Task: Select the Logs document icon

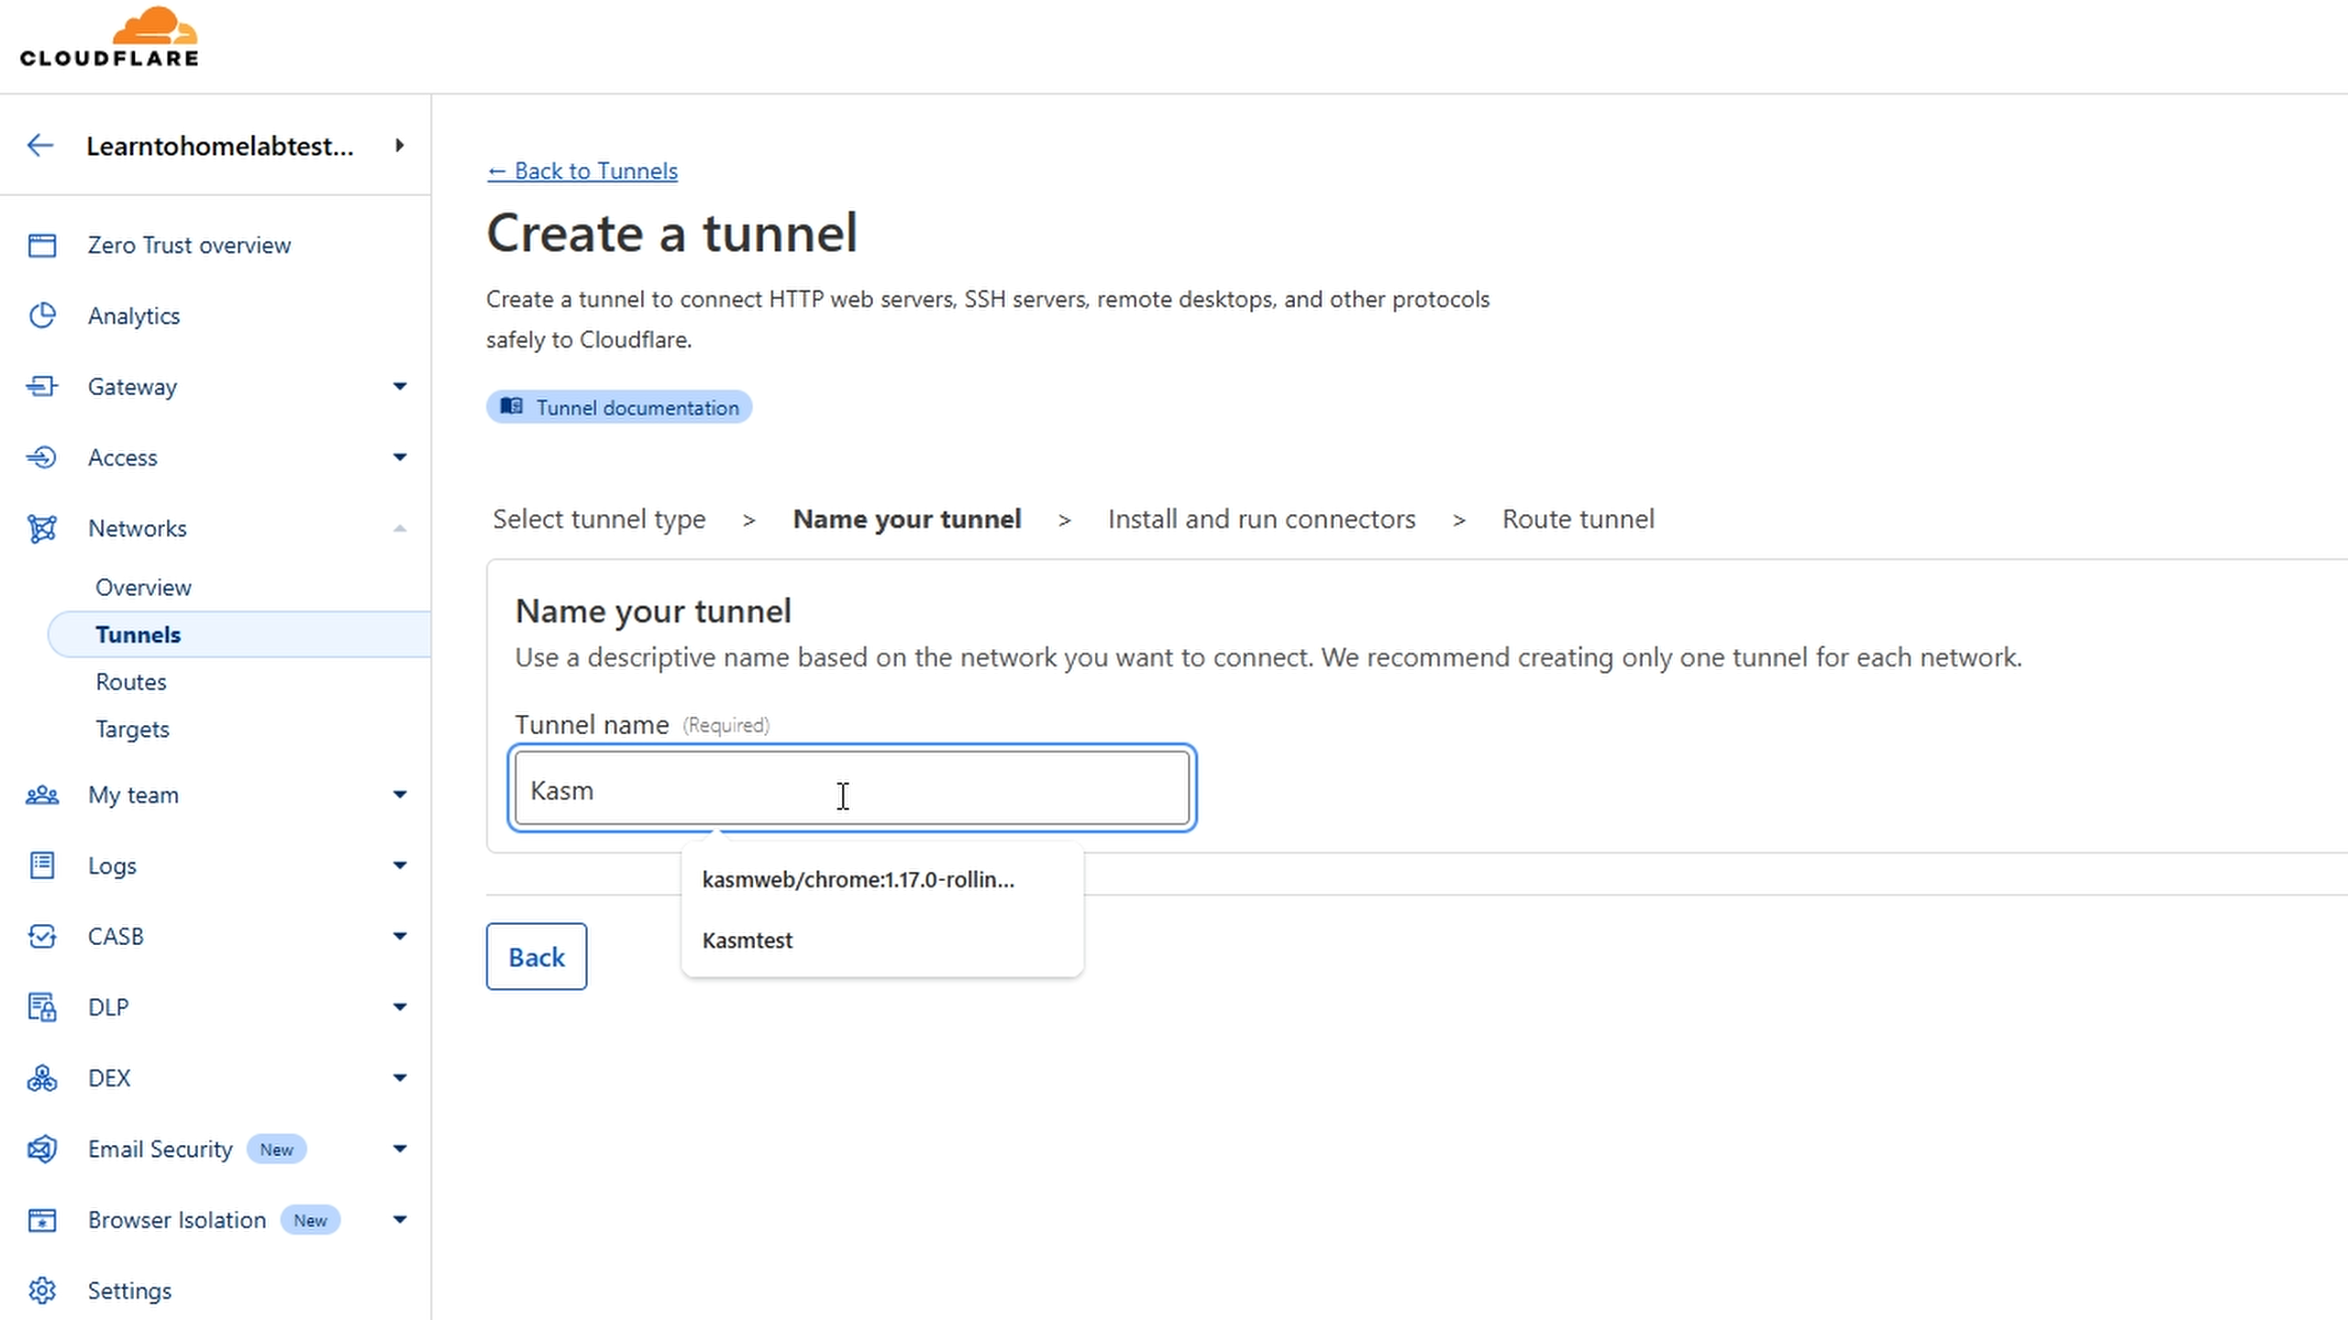Action: pos(42,864)
